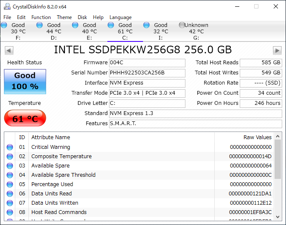
Task: Click status orb of Available Spare row
Action: tap(10, 166)
